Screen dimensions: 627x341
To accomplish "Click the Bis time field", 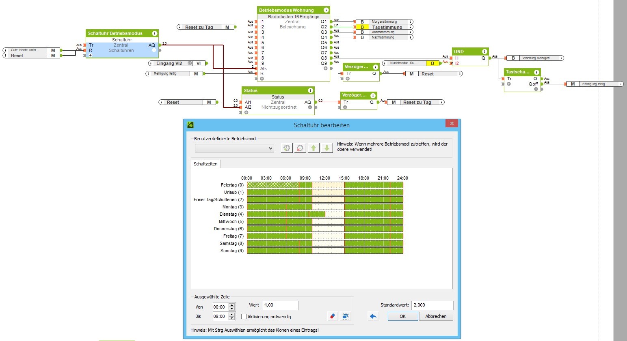I will (221, 316).
